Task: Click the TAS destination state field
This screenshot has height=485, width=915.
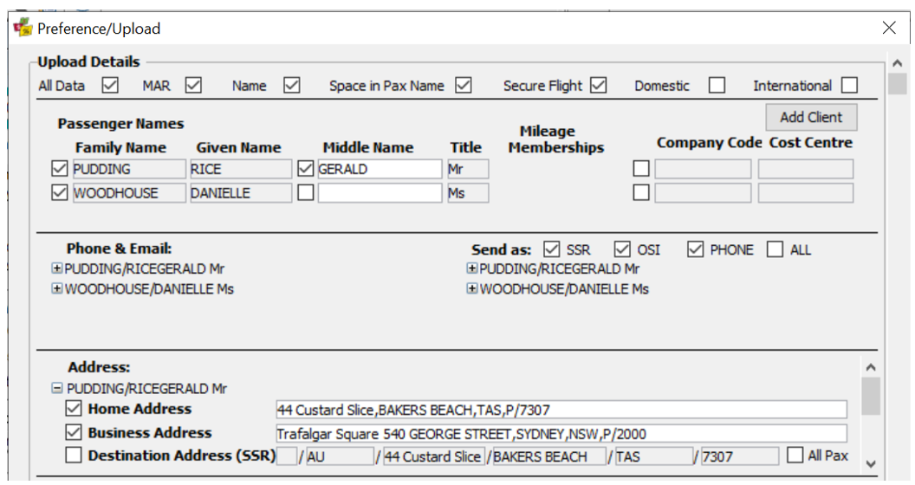Action: point(653,456)
